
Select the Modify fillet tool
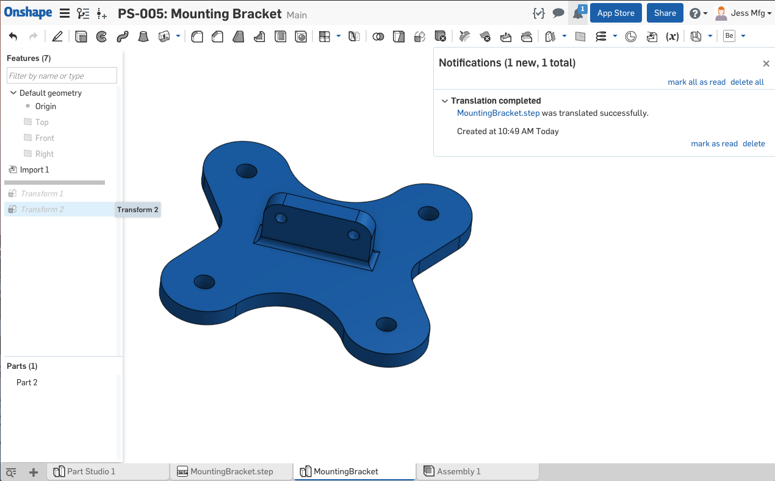point(464,37)
